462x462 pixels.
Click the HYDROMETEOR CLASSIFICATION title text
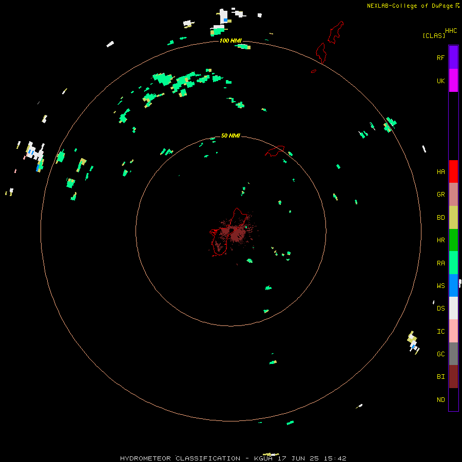pyautogui.click(x=180, y=458)
